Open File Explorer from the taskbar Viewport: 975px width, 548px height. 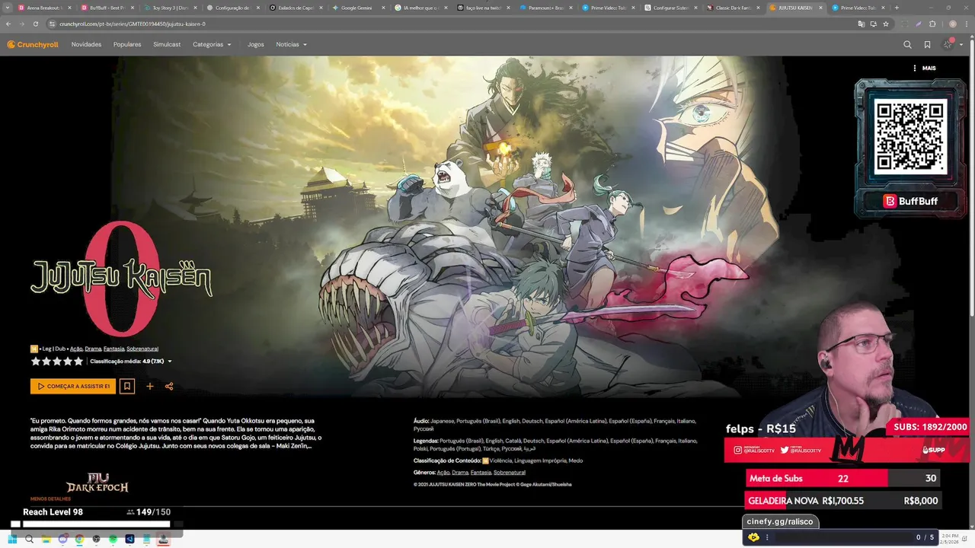pos(46,539)
